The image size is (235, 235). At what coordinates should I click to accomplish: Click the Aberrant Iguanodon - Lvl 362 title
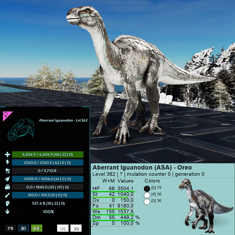click(63, 120)
